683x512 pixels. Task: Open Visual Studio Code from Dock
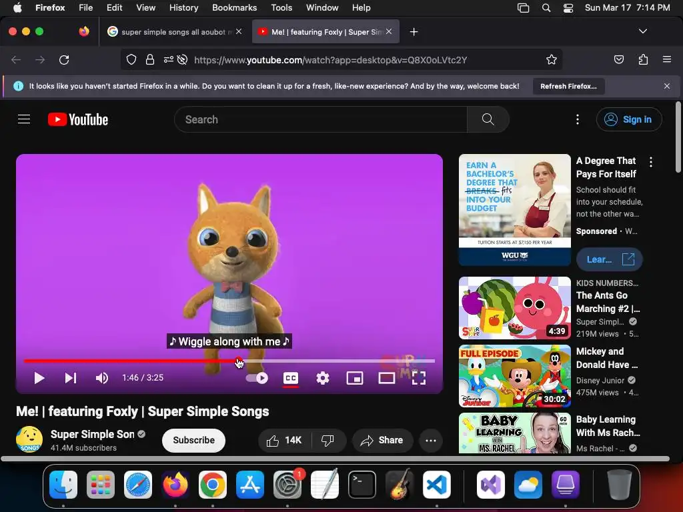[436, 485]
